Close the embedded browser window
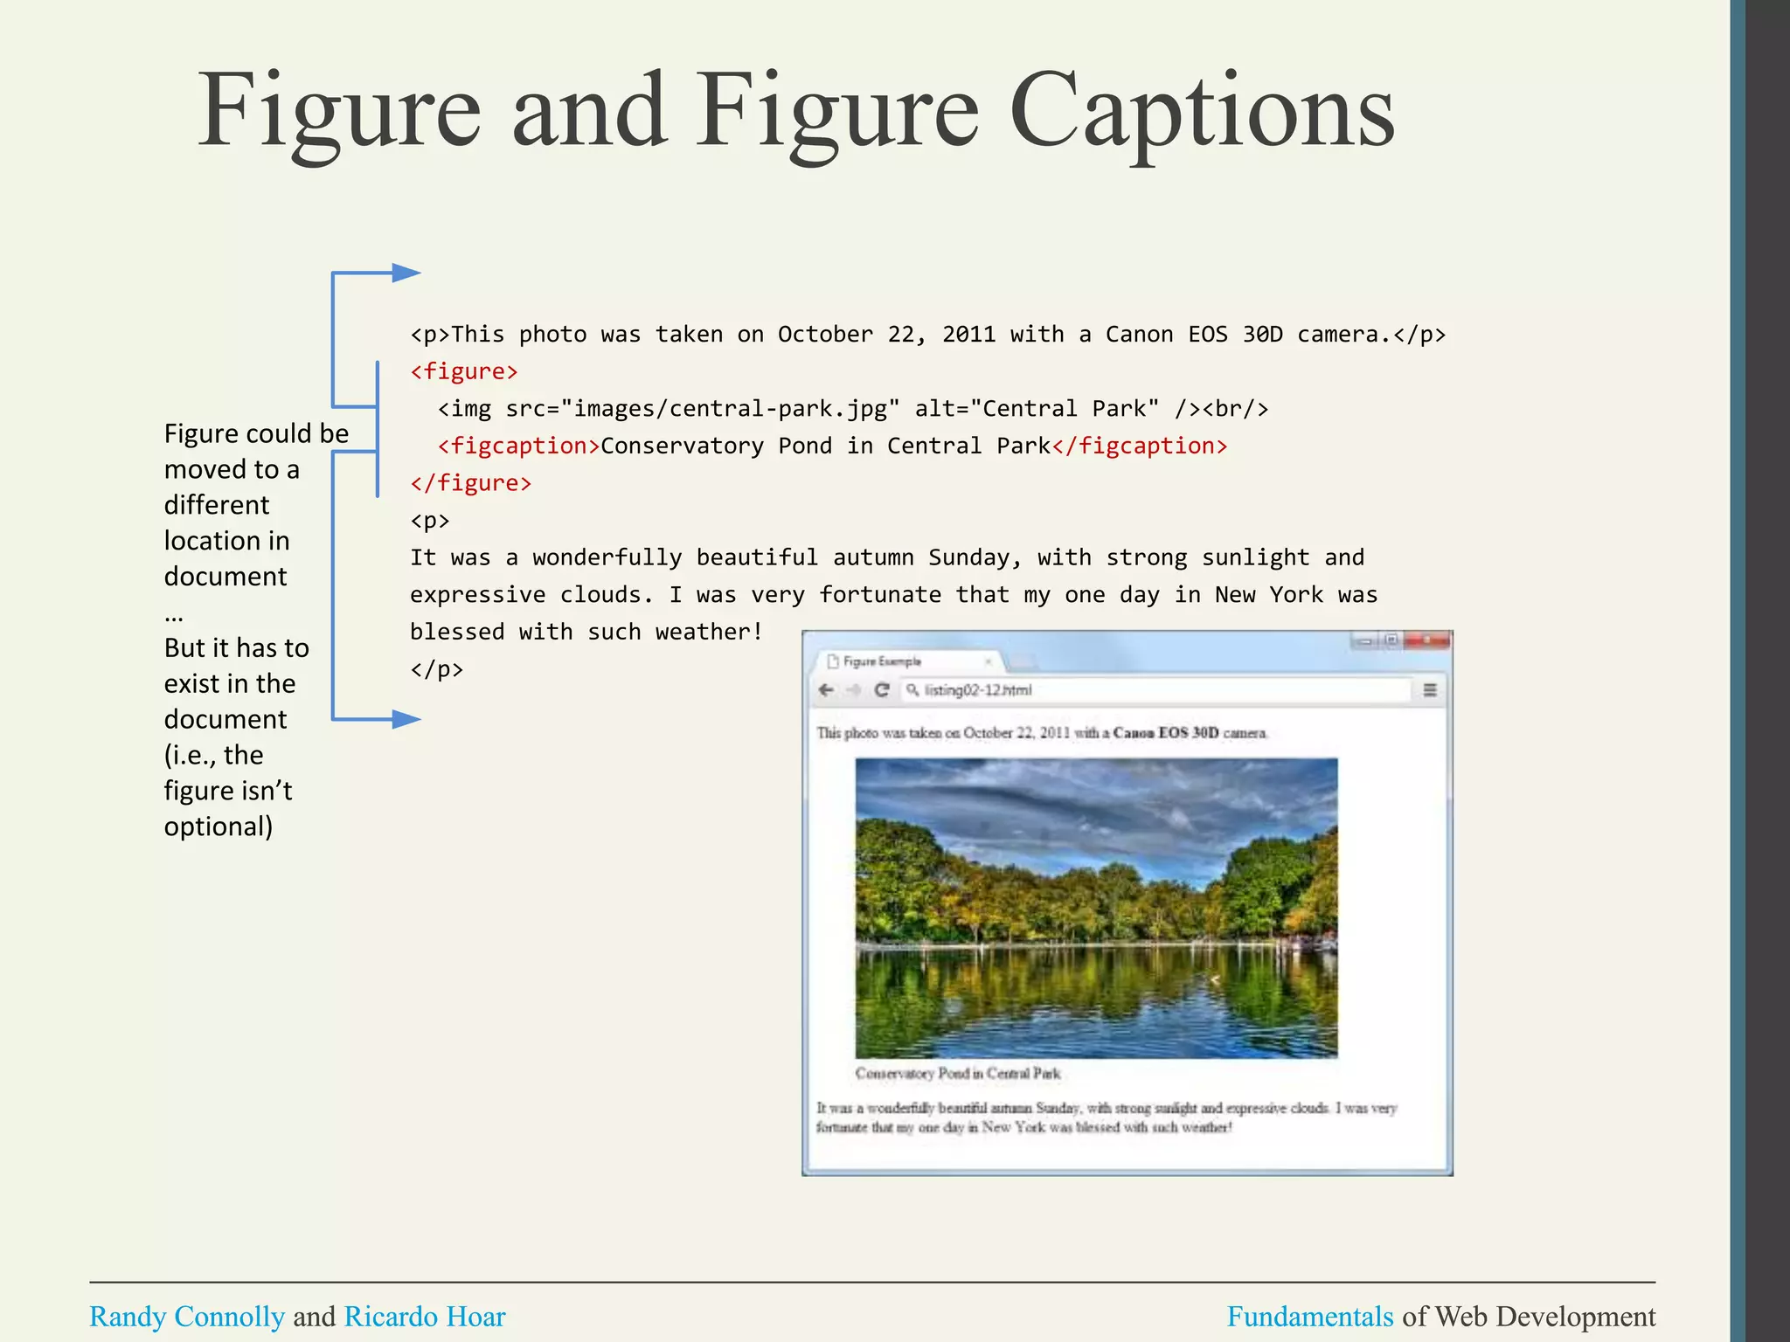Viewport: 1790px width, 1342px height. [1427, 640]
